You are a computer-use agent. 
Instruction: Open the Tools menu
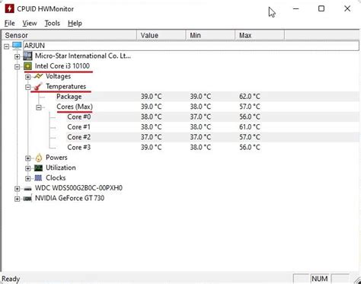pos(52,24)
